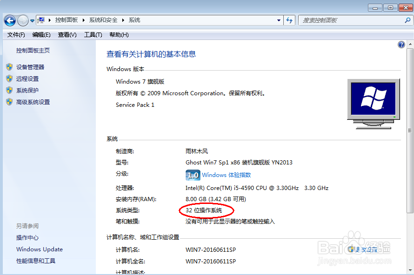Click the vertical scrollbar thumb
The height and width of the screenshot is (275, 414).
pos(410,131)
